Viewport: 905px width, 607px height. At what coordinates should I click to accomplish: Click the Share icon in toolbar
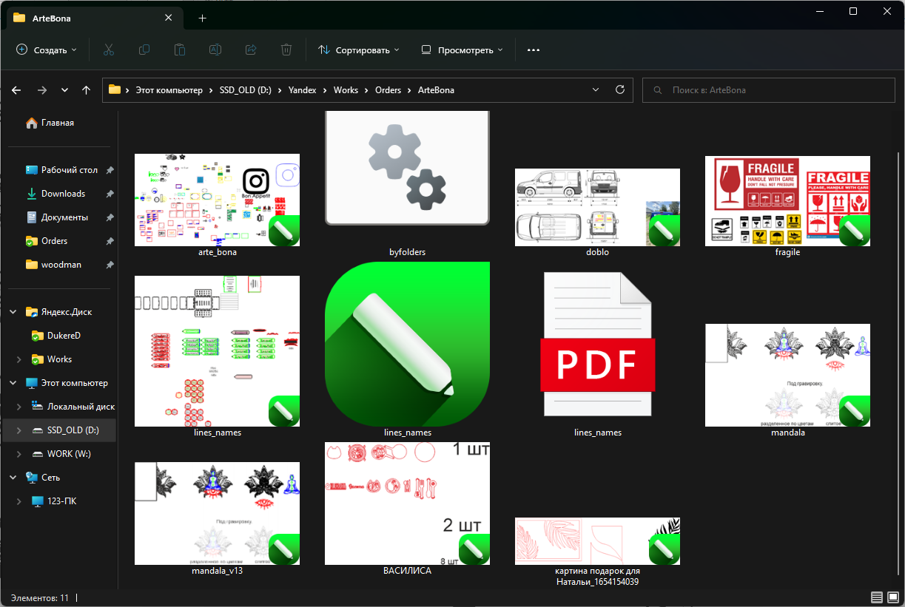pyautogui.click(x=251, y=50)
